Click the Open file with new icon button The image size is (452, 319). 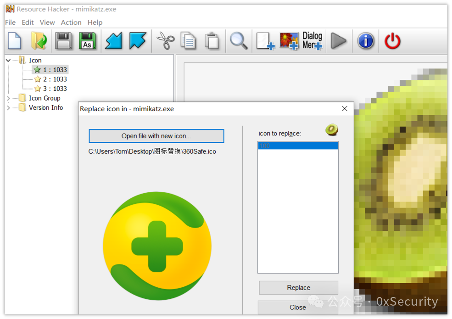(x=156, y=136)
